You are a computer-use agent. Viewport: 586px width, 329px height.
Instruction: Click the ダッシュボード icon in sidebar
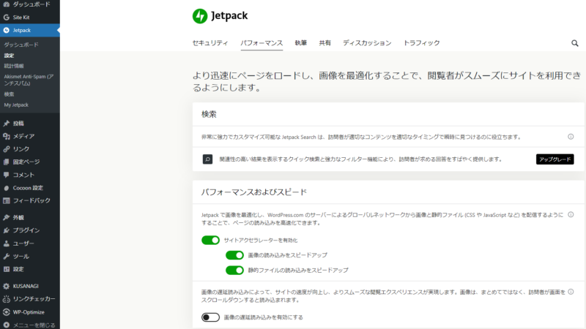(7, 4)
